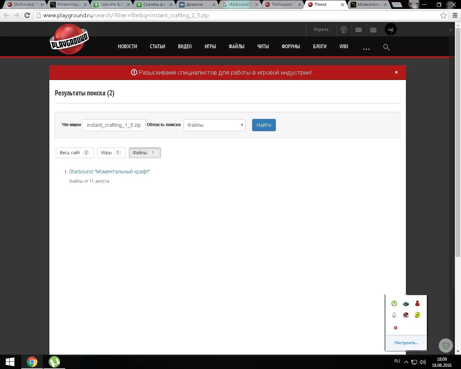Go forward with the browser forward arrow
The width and height of the screenshot is (461, 369).
coord(17,15)
